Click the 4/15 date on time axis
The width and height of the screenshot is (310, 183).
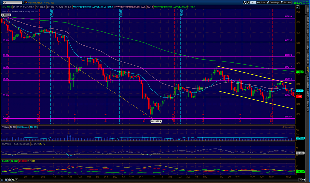[70, 176]
